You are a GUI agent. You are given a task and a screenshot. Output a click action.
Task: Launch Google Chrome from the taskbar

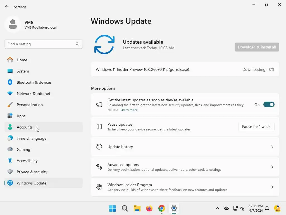[x=162, y=208]
